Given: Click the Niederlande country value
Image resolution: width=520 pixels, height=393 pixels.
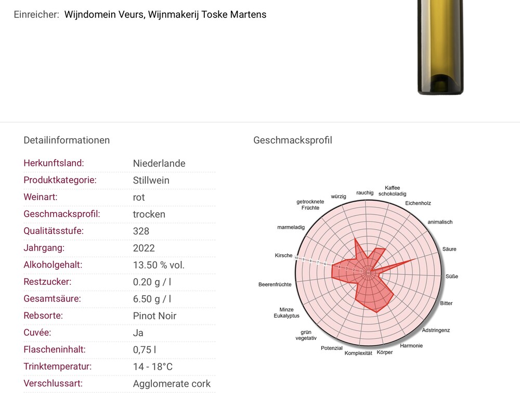Looking at the screenshot, I should [x=159, y=163].
